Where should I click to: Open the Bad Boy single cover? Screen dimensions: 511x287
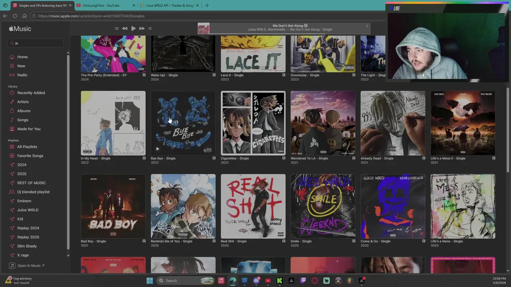[113, 206]
